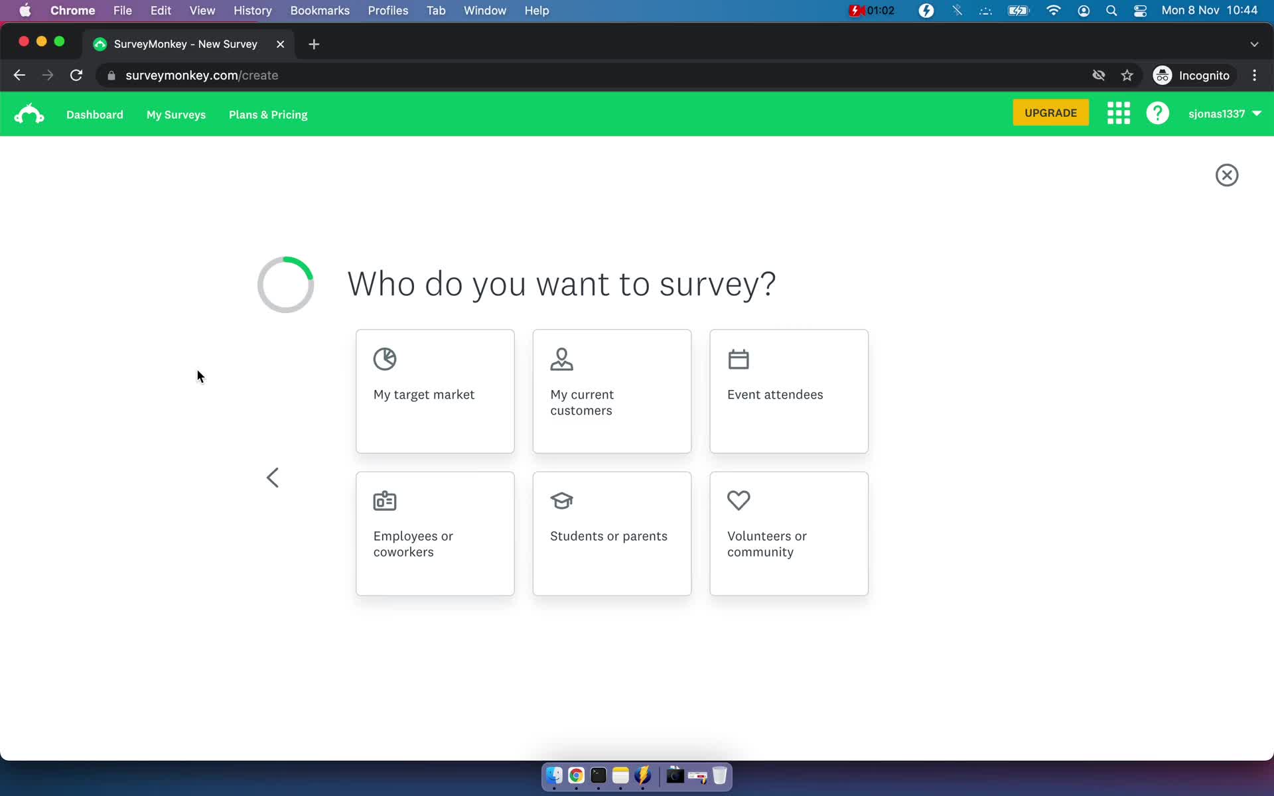The image size is (1274, 796).
Task: Select the 'Students or parents' survey option
Action: [612, 533]
